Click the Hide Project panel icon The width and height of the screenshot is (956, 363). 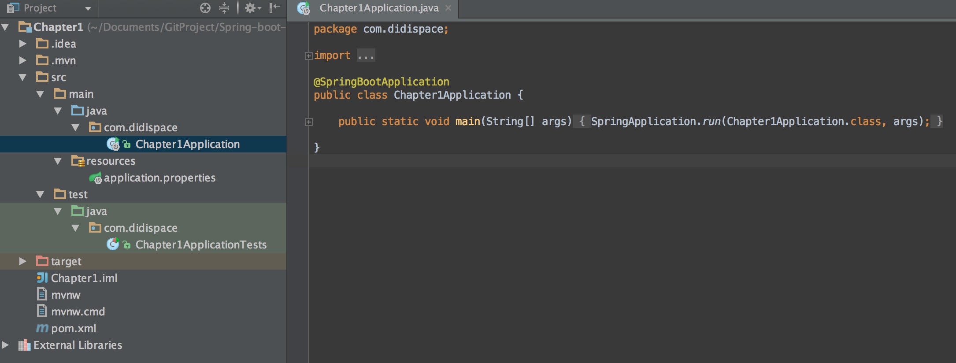(274, 8)
